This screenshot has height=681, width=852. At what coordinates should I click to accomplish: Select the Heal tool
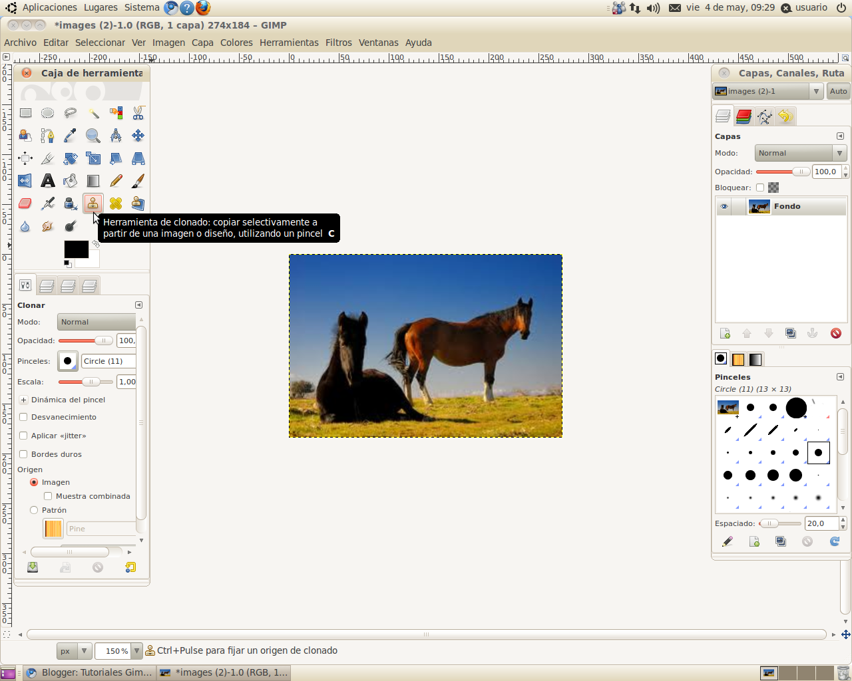[116, 204]
